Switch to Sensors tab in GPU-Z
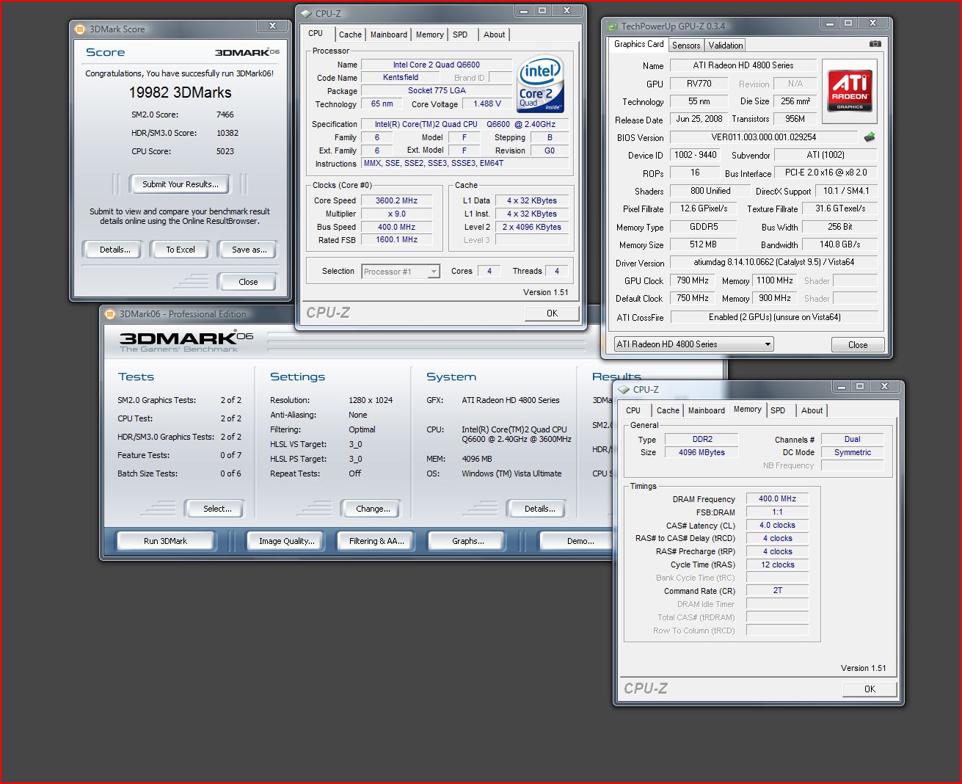This screenshot has height=784, width=962. tap(686, 46)
